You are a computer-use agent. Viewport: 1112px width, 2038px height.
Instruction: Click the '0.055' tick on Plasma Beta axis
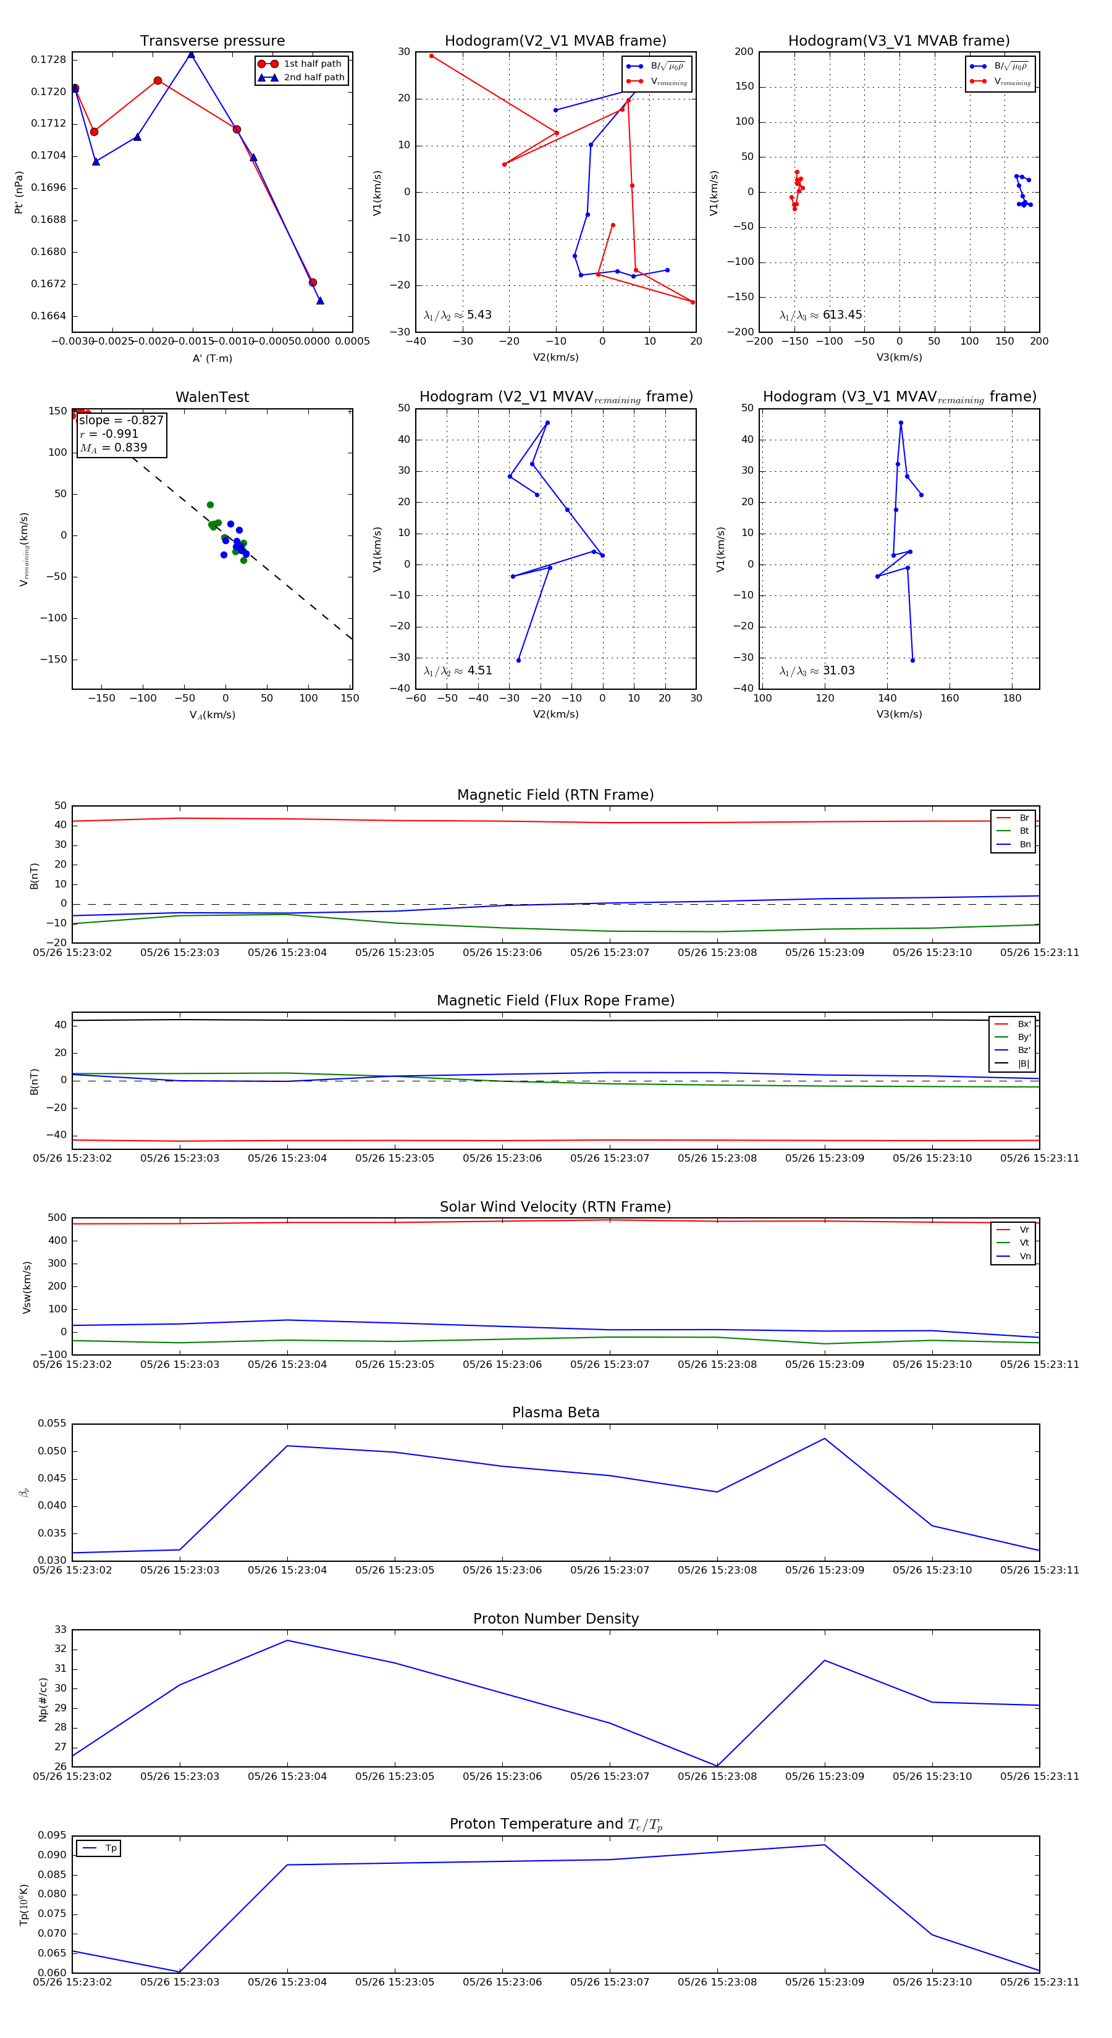point(53,1424)
